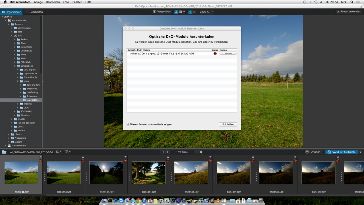Collapse the Schreibtisch folder
Image resolution: width=364 pixels, height=205 pixels.
tap(15, 66)
